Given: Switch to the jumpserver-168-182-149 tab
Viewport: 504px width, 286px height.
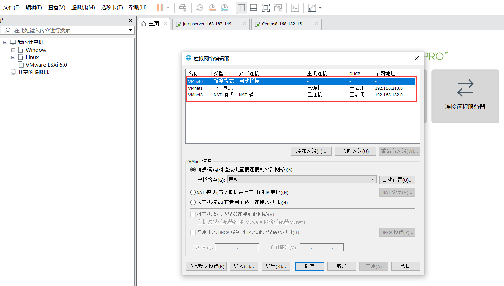Looking at the screenshot, I should (x=206, y=24).
